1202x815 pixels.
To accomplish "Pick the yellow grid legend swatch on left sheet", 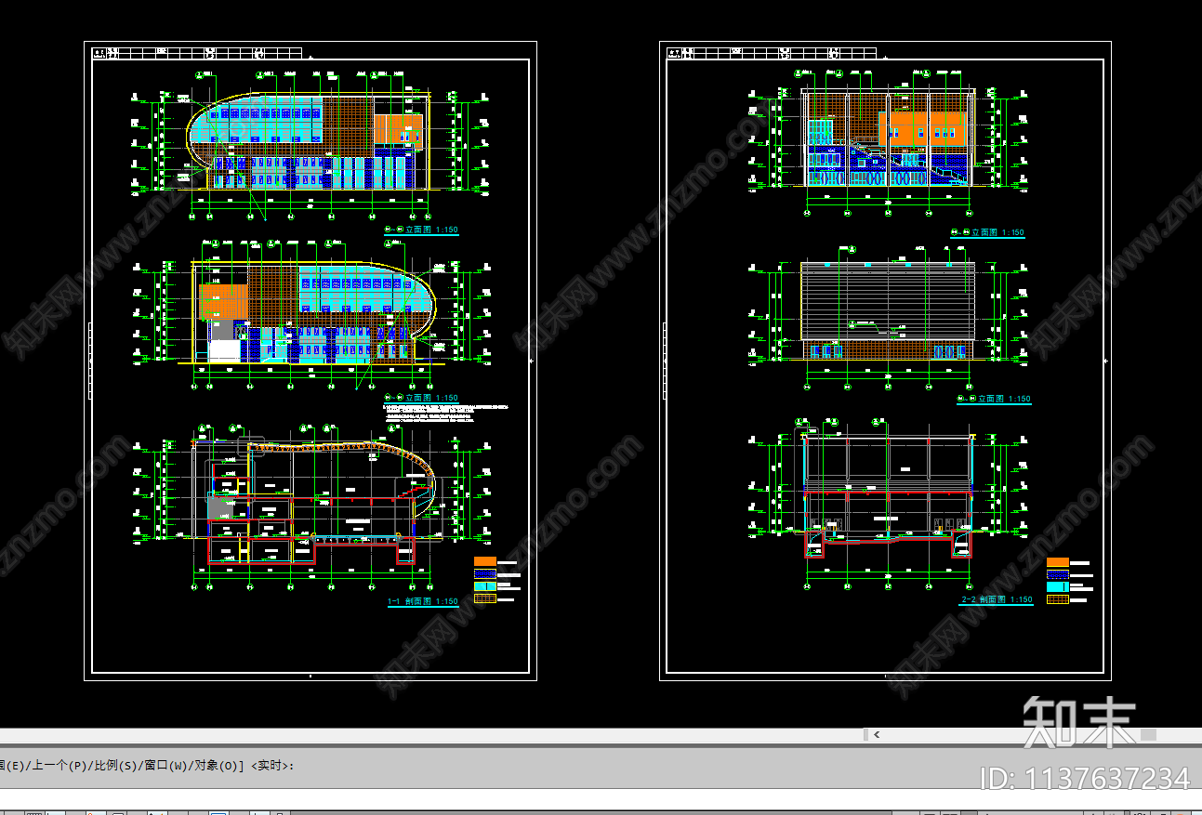I will [485, 598].
